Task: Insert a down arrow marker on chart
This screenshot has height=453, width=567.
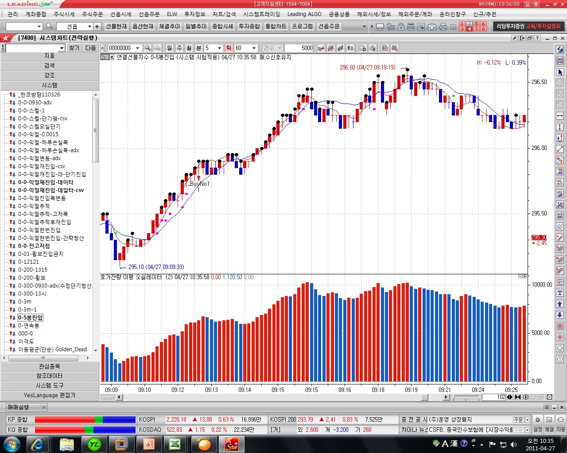Action: pyautogui.click(x=560, y=315)
